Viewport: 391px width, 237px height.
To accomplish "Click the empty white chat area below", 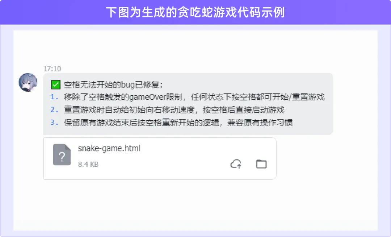I will click(x=195, y=205).
